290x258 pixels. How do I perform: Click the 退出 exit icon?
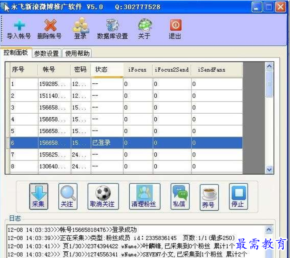[175, 29]
